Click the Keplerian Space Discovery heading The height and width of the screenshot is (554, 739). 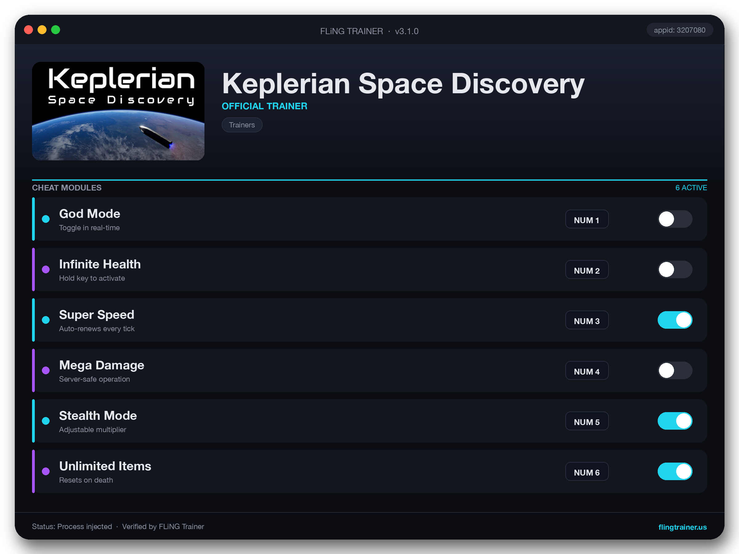[403, 83]
